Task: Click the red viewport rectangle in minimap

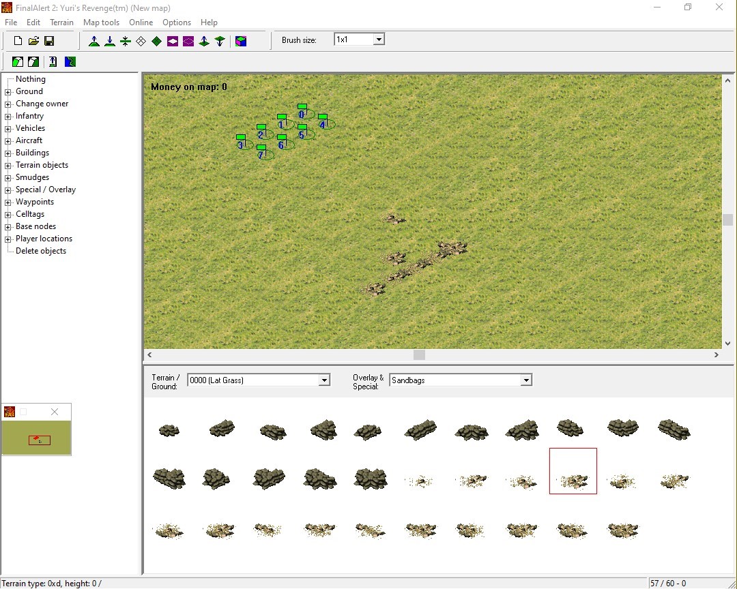Action: tap(40, 440)
